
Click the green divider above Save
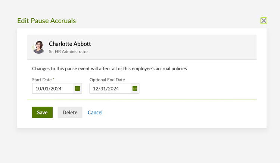[142, 99]
